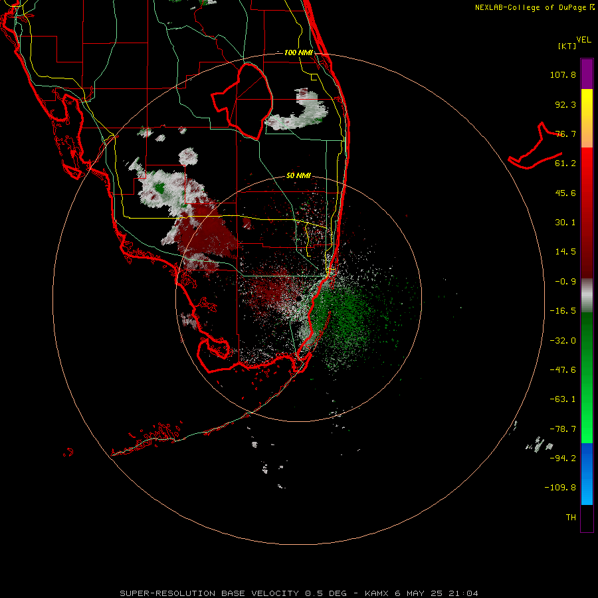This screenshot has height=598, width=598.
Task: Select the 14.5 legend value
Action: tap(565, 252)
